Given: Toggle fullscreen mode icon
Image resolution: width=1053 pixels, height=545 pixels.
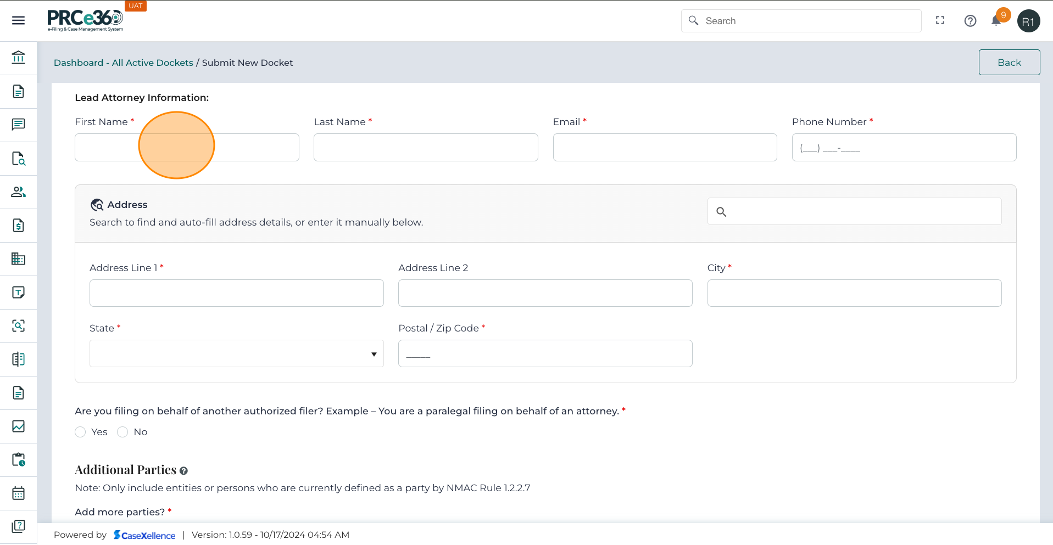Looking at the screenshot, I should tap(940, 20).
